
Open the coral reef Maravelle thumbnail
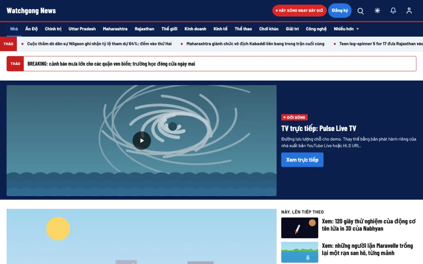click(x=300, y=252)
